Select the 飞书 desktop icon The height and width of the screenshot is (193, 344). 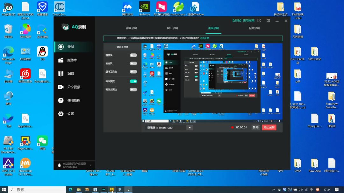click(x=8, y=120)
